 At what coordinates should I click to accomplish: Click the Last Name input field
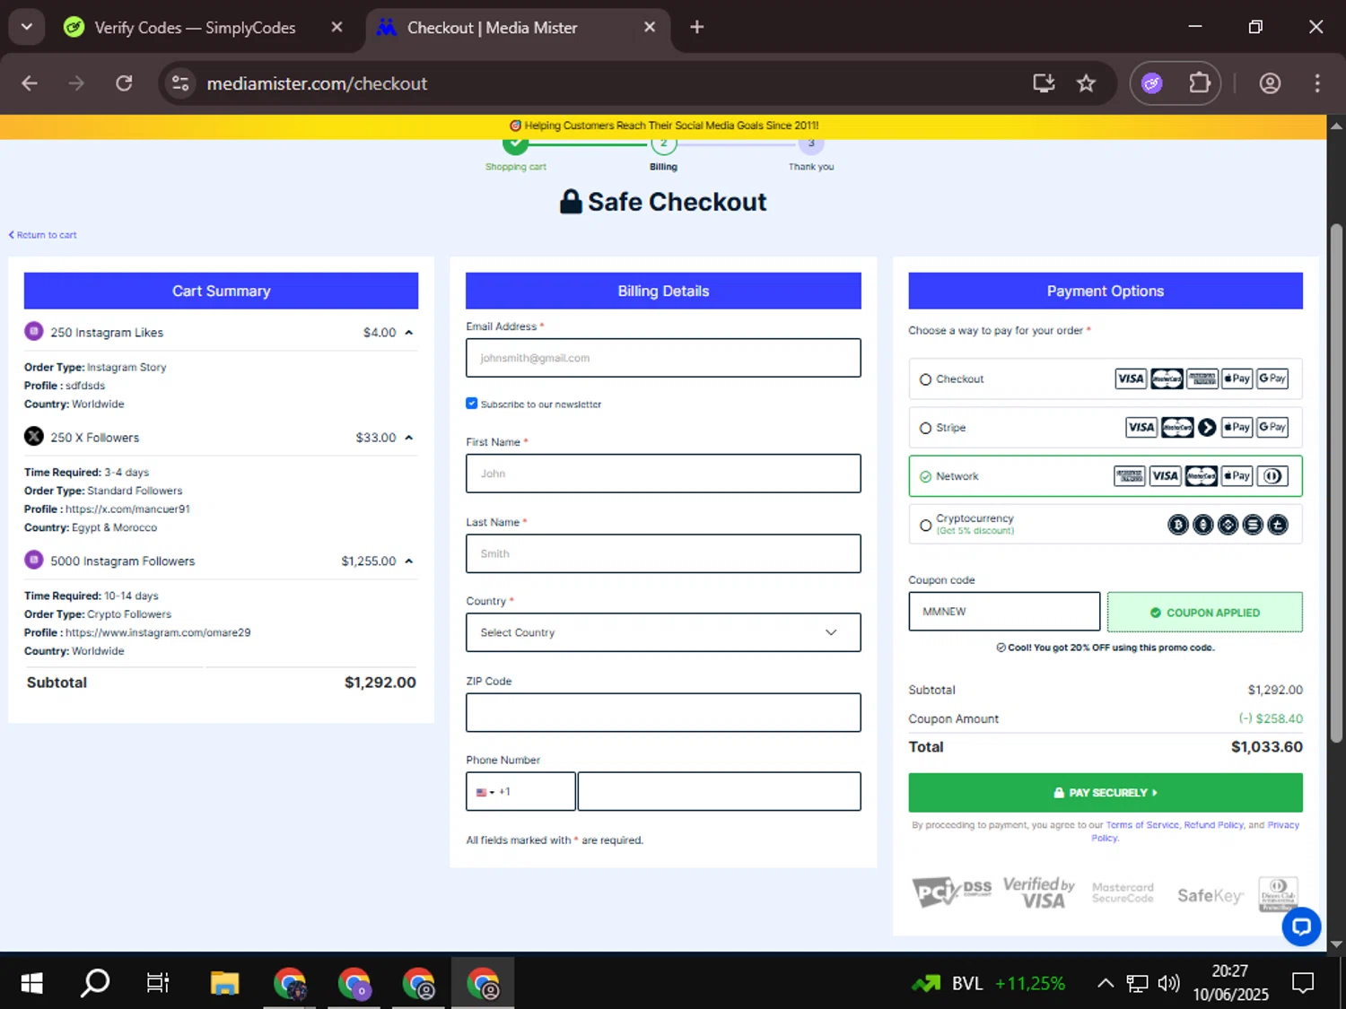663,553
